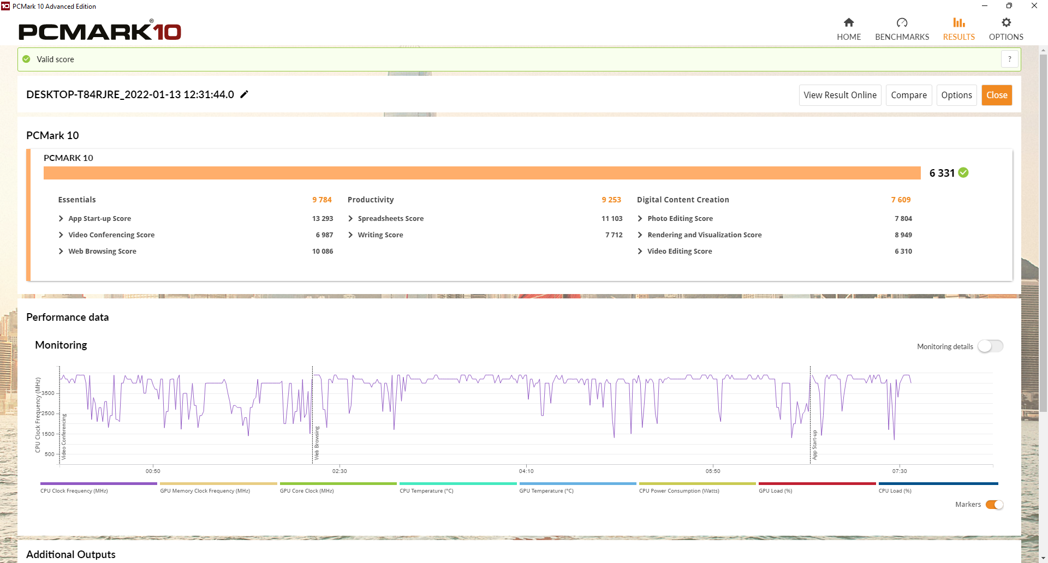Switch to the RESULTS tab label
1048x563 pixels.
959,37
